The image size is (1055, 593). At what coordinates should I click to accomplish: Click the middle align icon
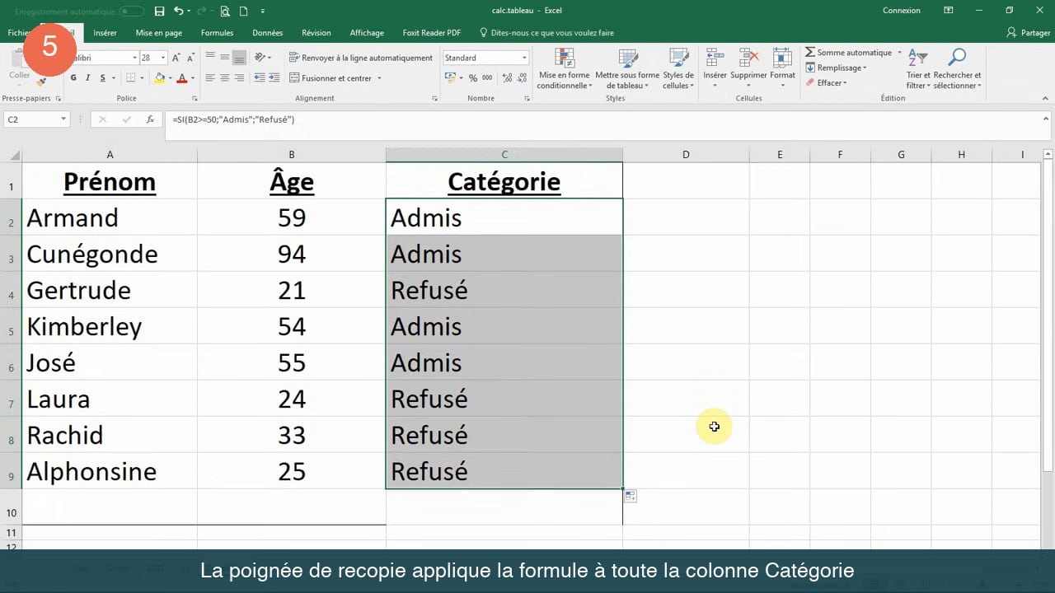click(x=224, y=58)
